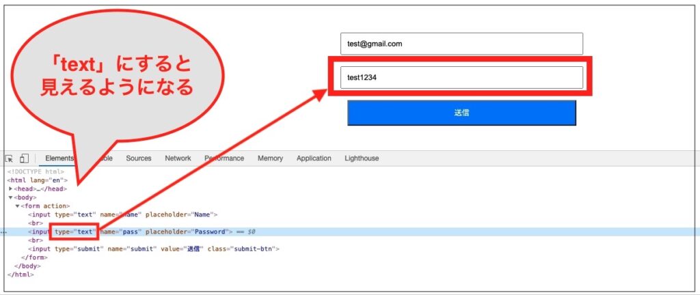Select the closing </form> tag line
700x295 pixels.
[34, 257]
